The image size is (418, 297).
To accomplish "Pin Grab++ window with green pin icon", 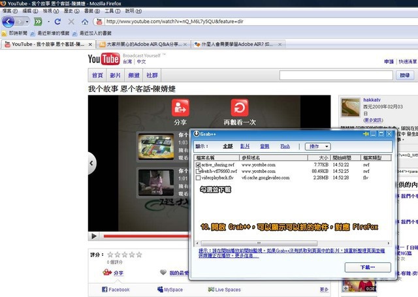I will pos(366,134).
